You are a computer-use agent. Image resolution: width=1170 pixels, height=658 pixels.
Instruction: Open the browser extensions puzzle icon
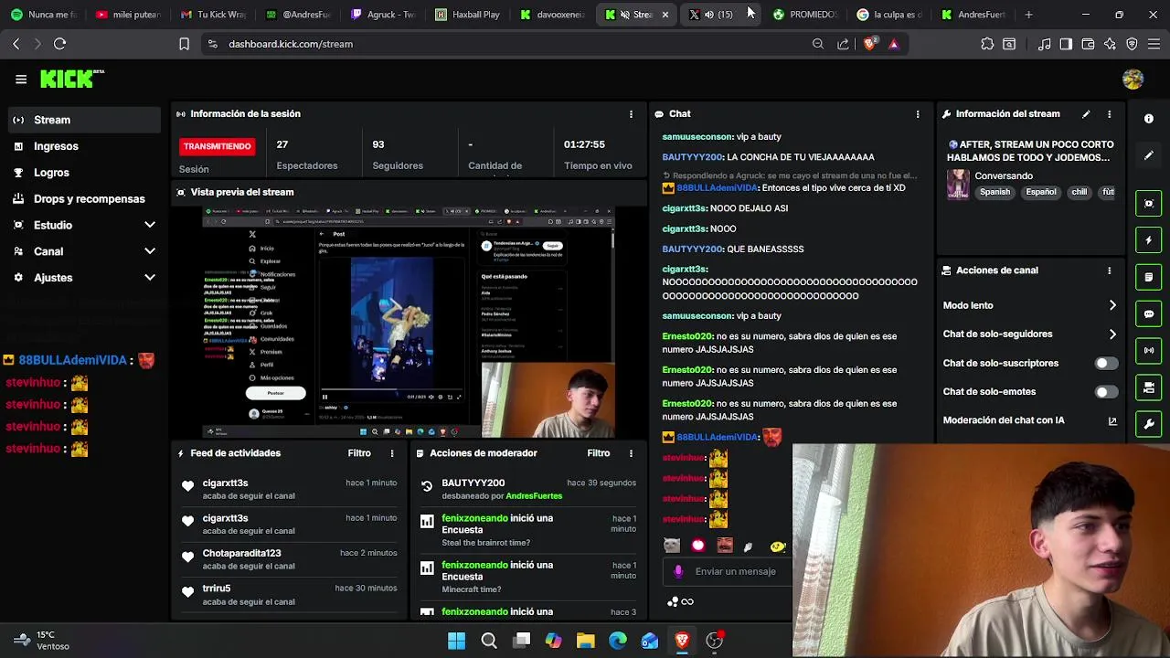(x=987, y=44)
